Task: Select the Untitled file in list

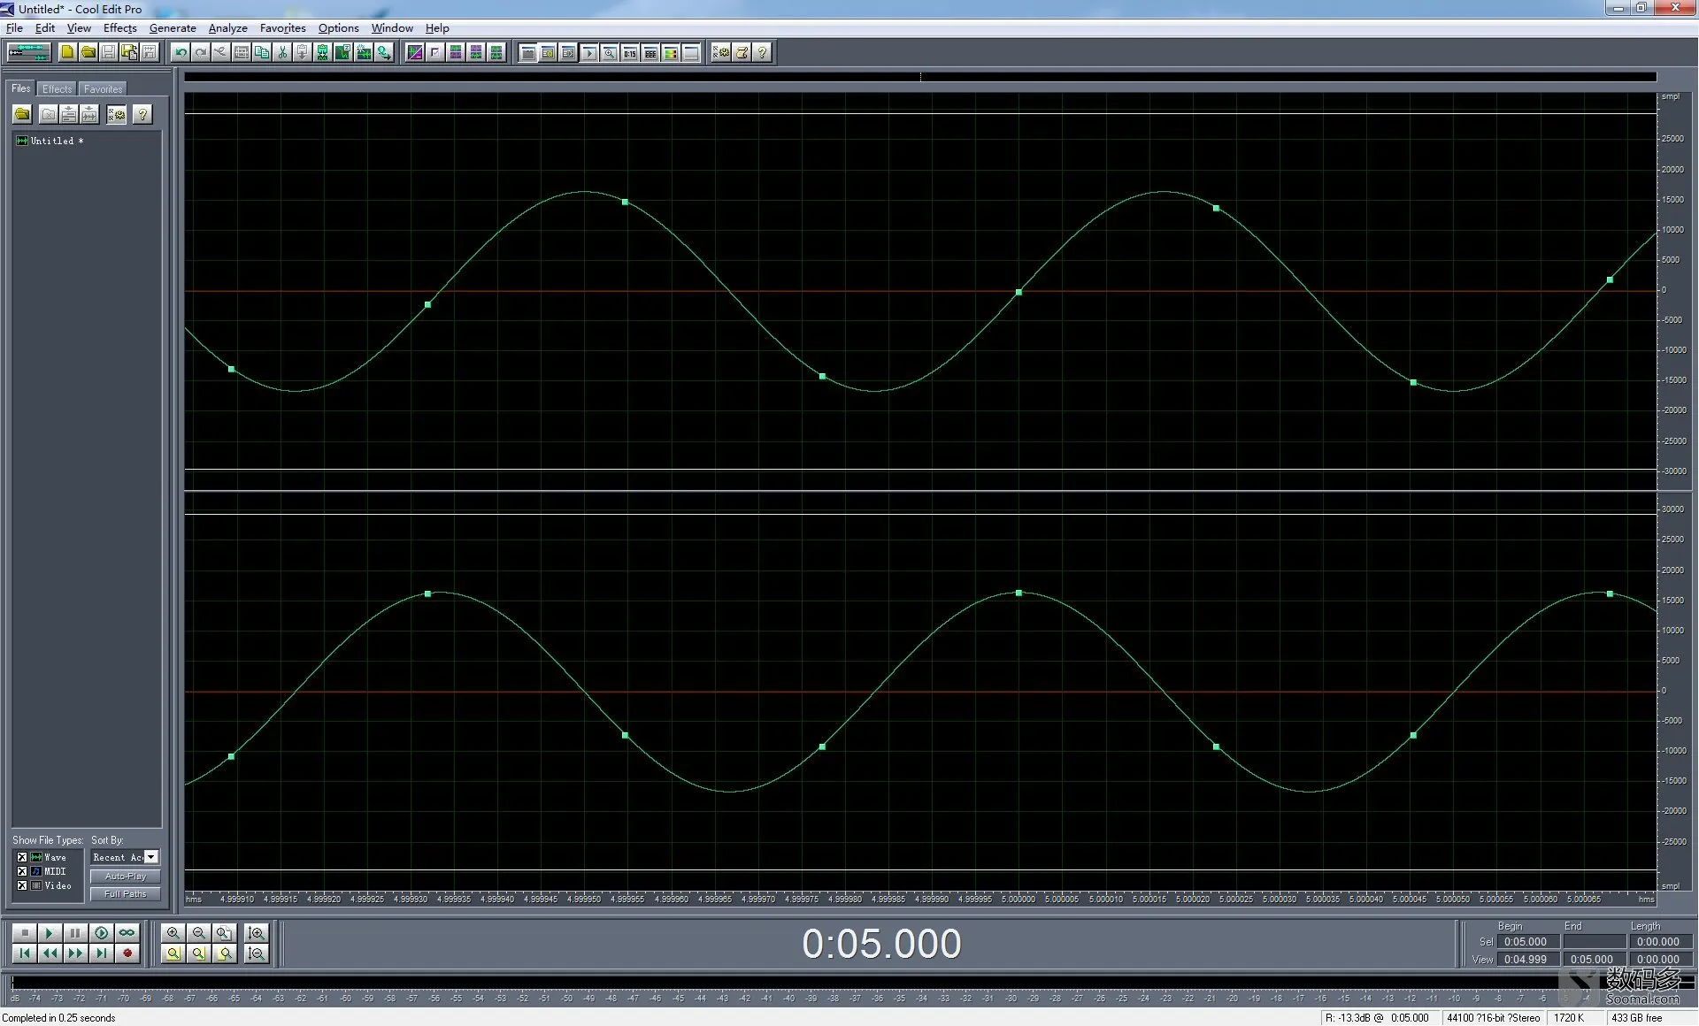Action: pyautogui.click(x=50, y=141)
